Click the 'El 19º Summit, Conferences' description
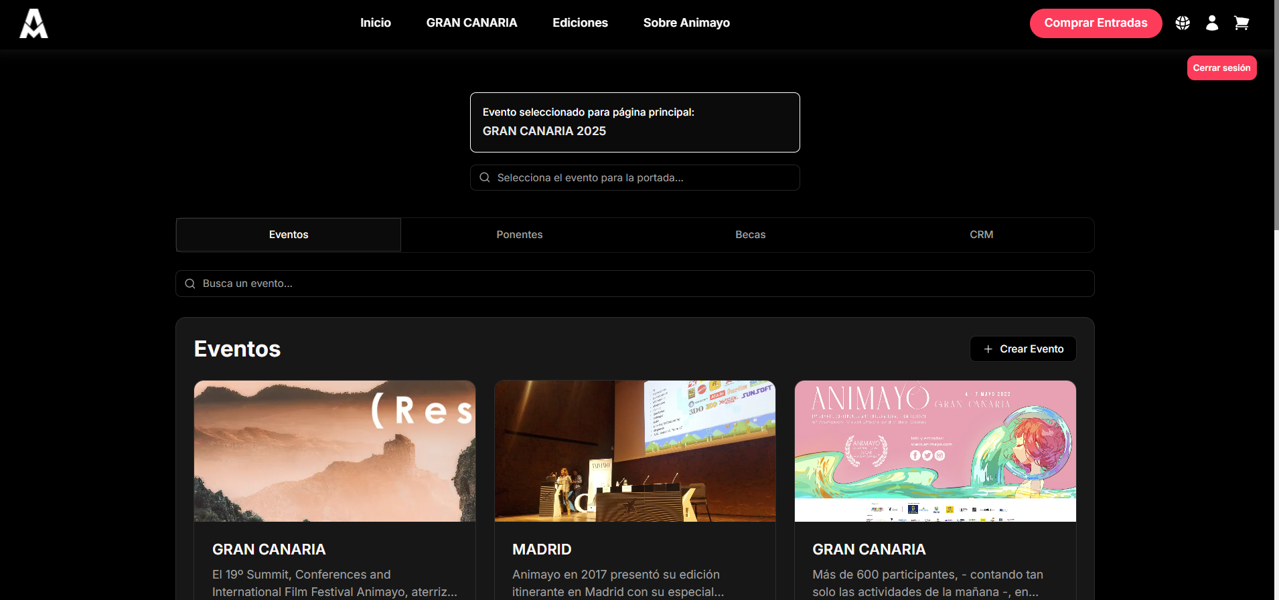Viewport: 1279px width, 600px height. [335, 583]
